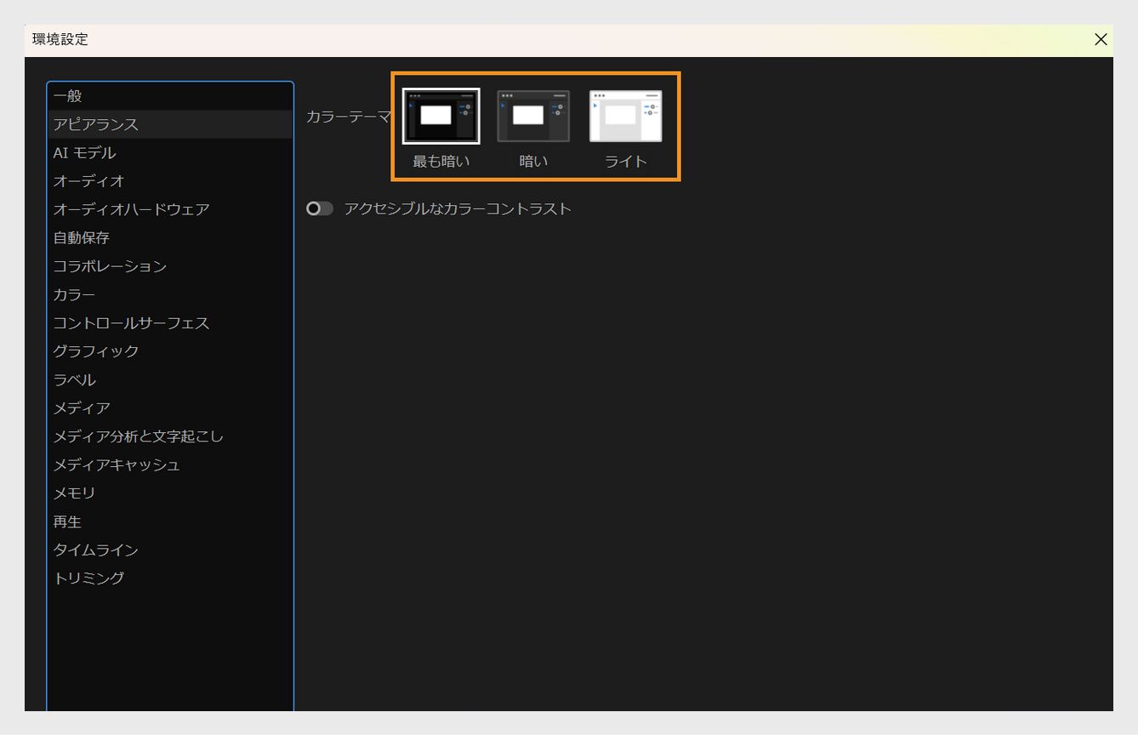Viewport: 1138px width, 735px height.
Task: Select アピアランス in the category list
Action: pyautogui.click(x=170, y=124)
